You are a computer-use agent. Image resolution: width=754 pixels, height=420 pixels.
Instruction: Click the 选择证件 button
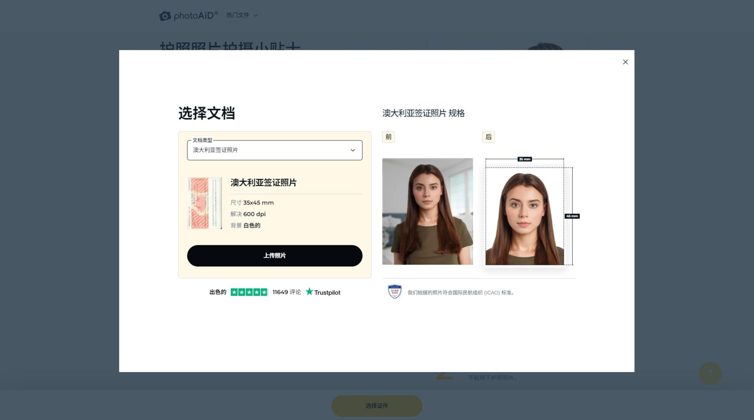click(x=376, y=406)
